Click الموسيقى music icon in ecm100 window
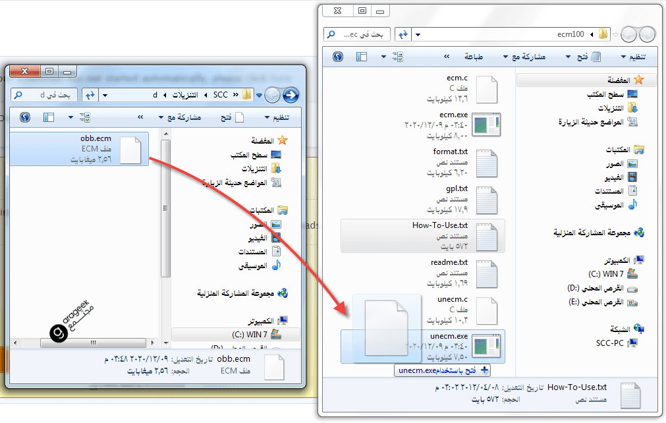The width and height of the screenshot is (666, 423). click(x=633, y=205)
